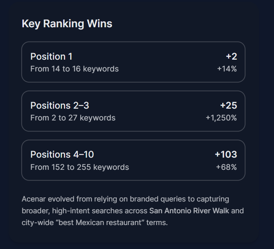Click the "+103" gain value
Viewport: 274px width, 249px height.
tap(226, 154)
